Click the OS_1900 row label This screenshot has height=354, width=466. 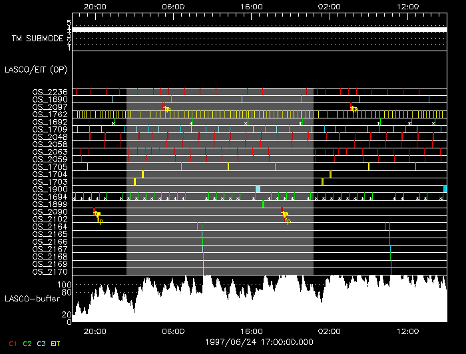pos(50,190)
